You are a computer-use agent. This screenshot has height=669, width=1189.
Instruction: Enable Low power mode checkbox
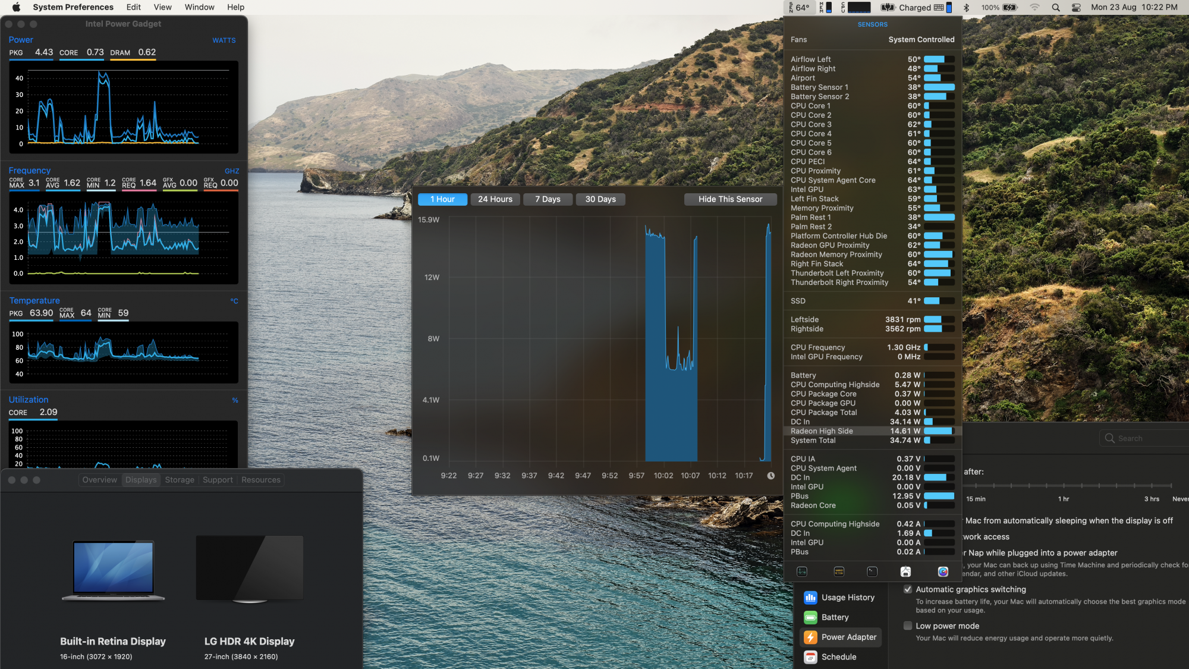pos(908,626)
